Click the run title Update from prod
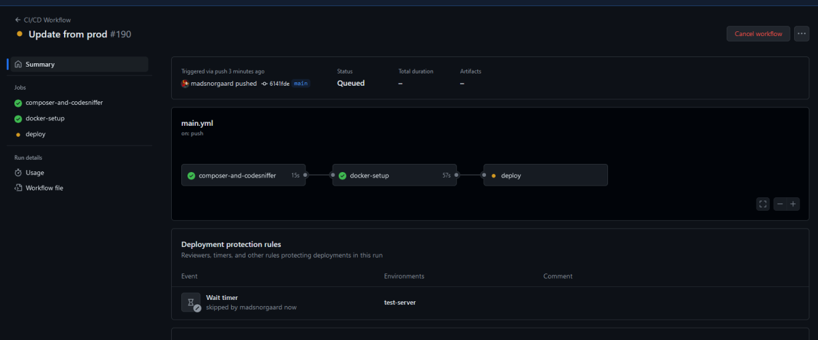Screen dimensions: 818x340 click(67, 34)
